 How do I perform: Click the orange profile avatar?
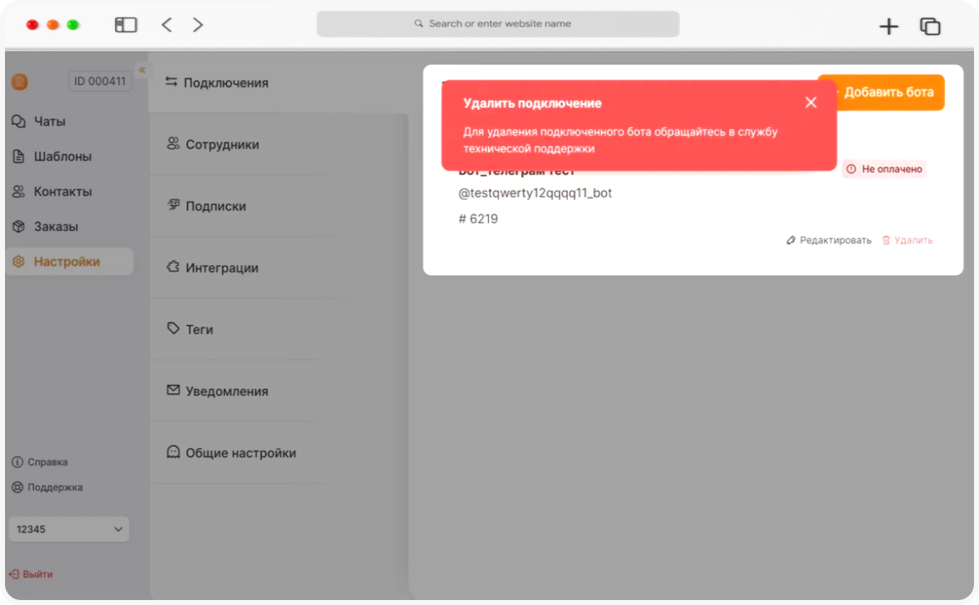[19, 82]
